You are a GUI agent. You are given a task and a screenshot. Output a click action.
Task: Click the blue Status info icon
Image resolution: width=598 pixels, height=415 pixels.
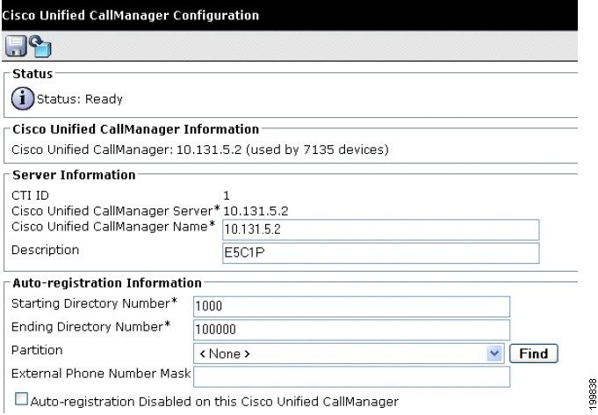point(23,98)
